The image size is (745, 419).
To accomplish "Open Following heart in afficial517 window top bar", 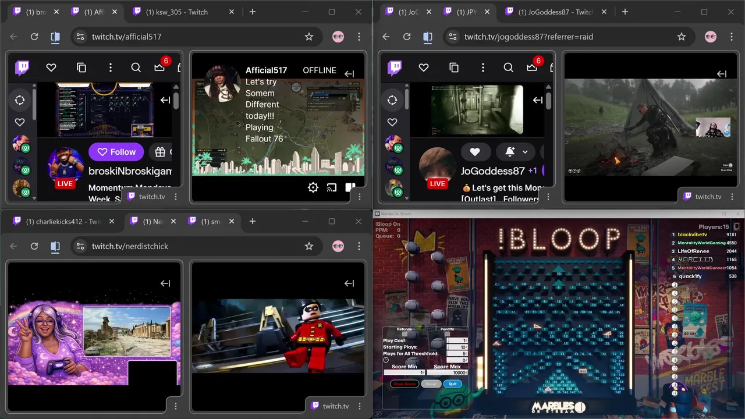I will 51,68.
